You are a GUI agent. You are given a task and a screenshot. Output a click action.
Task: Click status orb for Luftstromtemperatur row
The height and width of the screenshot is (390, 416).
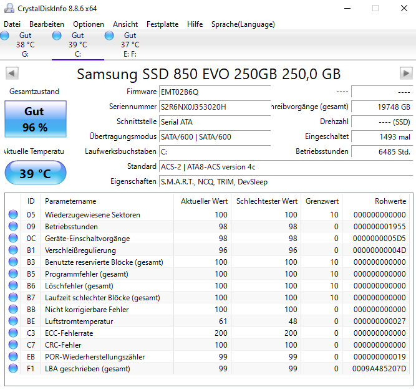pos(13,321)
